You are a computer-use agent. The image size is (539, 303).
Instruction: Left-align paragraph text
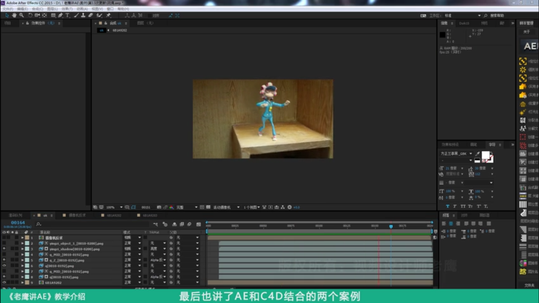(x=444, y=223)
